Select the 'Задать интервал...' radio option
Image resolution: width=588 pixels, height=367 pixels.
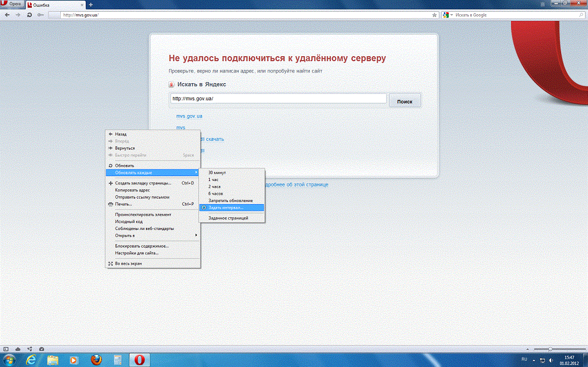(225, 207)
